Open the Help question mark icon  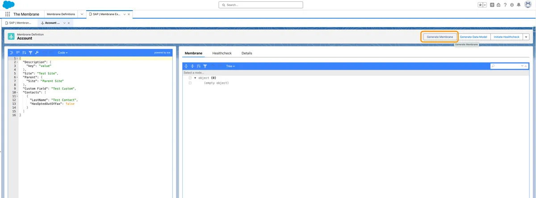tap(505, 5)
